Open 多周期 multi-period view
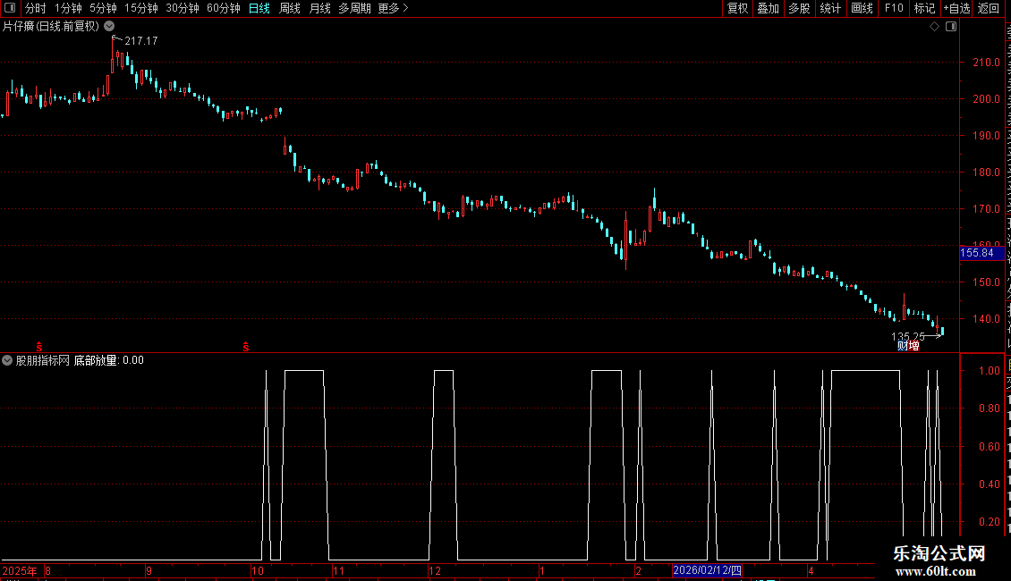Screen dimensions: 1011x581 tap(354, 8)
